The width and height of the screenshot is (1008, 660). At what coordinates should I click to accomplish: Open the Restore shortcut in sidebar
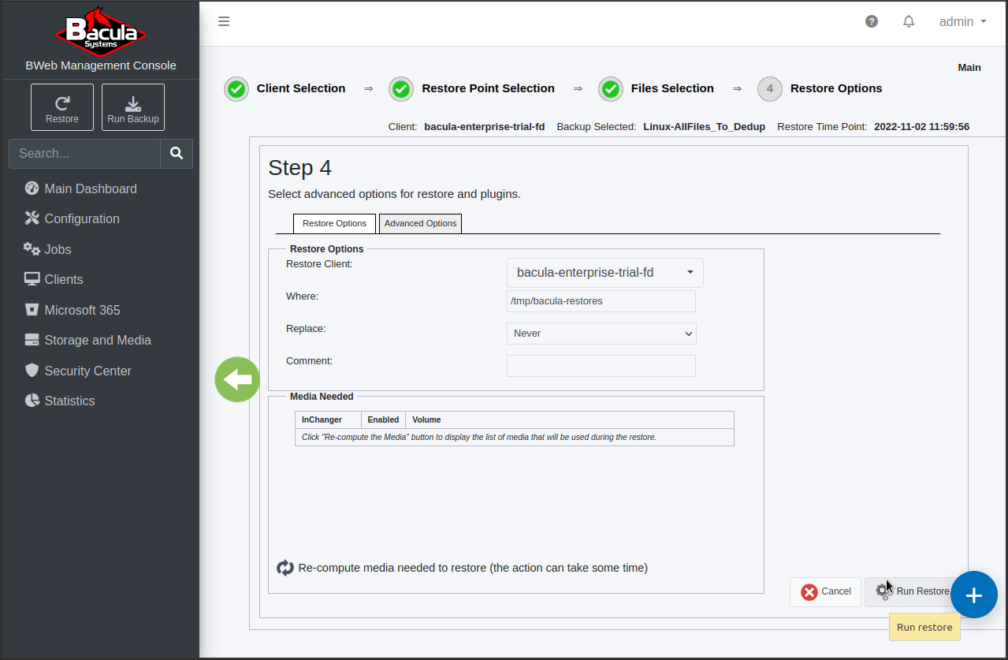[x=62, y=107]
